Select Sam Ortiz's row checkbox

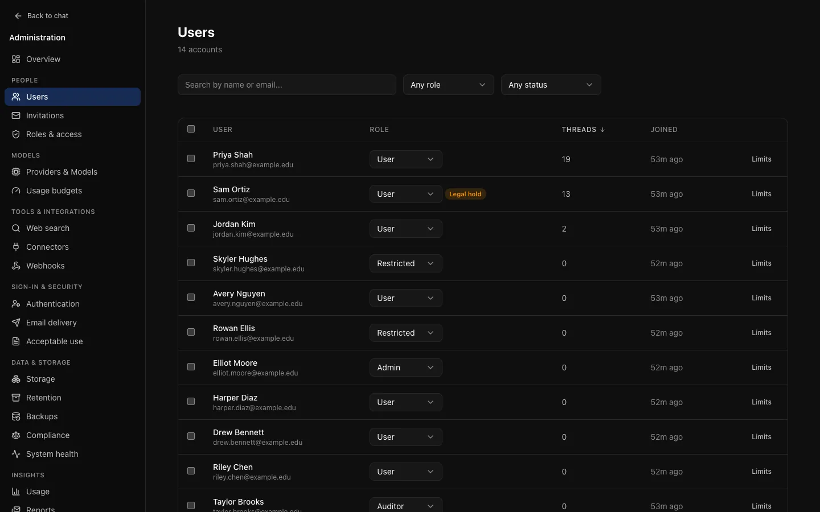point(191,193)
